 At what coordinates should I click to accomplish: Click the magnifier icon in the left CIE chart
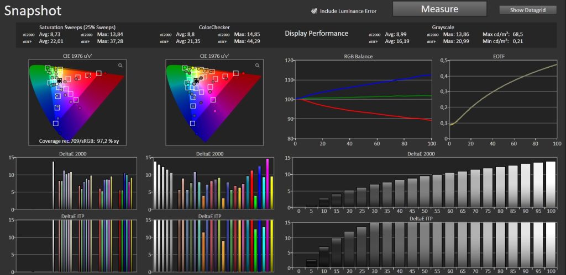coord(120,66)
